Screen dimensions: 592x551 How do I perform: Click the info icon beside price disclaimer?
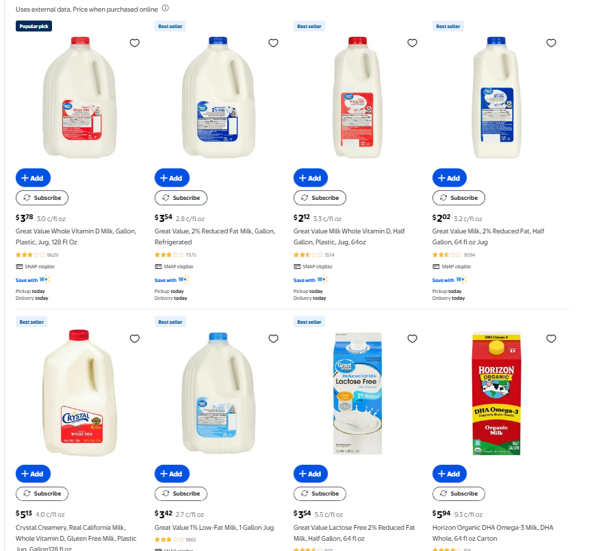[166, 8]
